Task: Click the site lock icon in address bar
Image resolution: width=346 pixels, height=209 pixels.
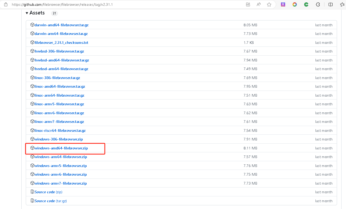Action: pyautogui.click(x=6, y=4)
